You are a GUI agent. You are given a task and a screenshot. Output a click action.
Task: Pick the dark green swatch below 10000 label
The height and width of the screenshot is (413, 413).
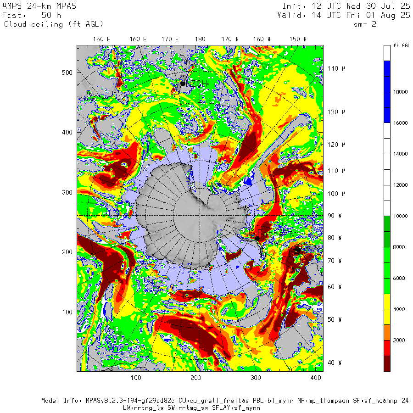tap(387, 223)
